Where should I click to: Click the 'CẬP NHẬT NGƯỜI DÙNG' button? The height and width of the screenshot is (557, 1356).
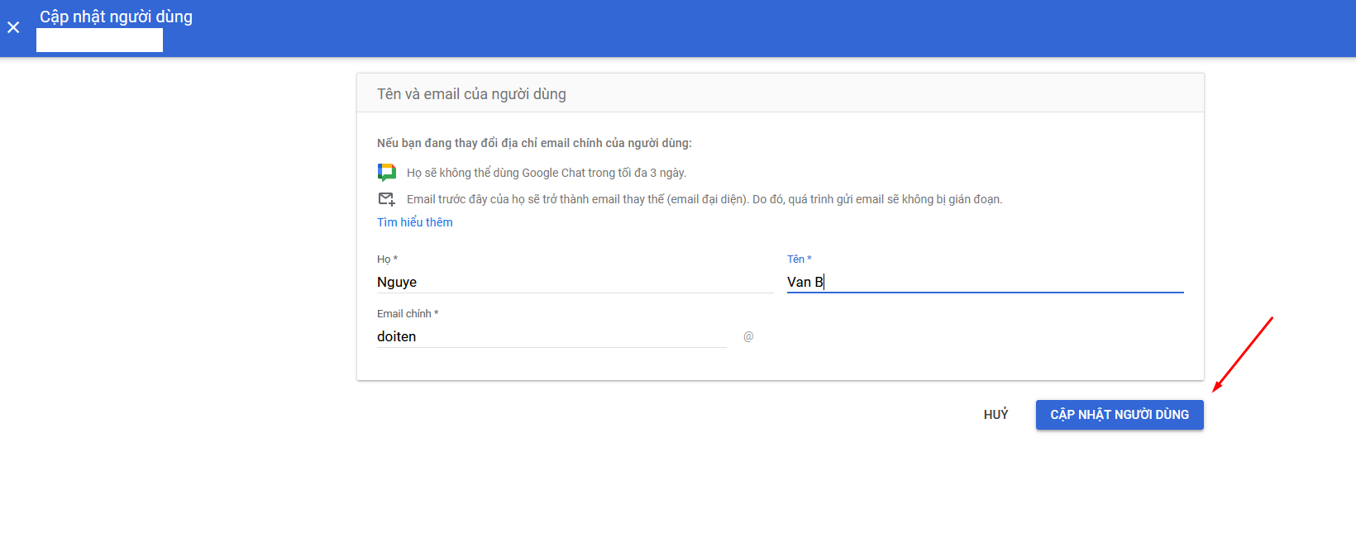[1119, 415]
